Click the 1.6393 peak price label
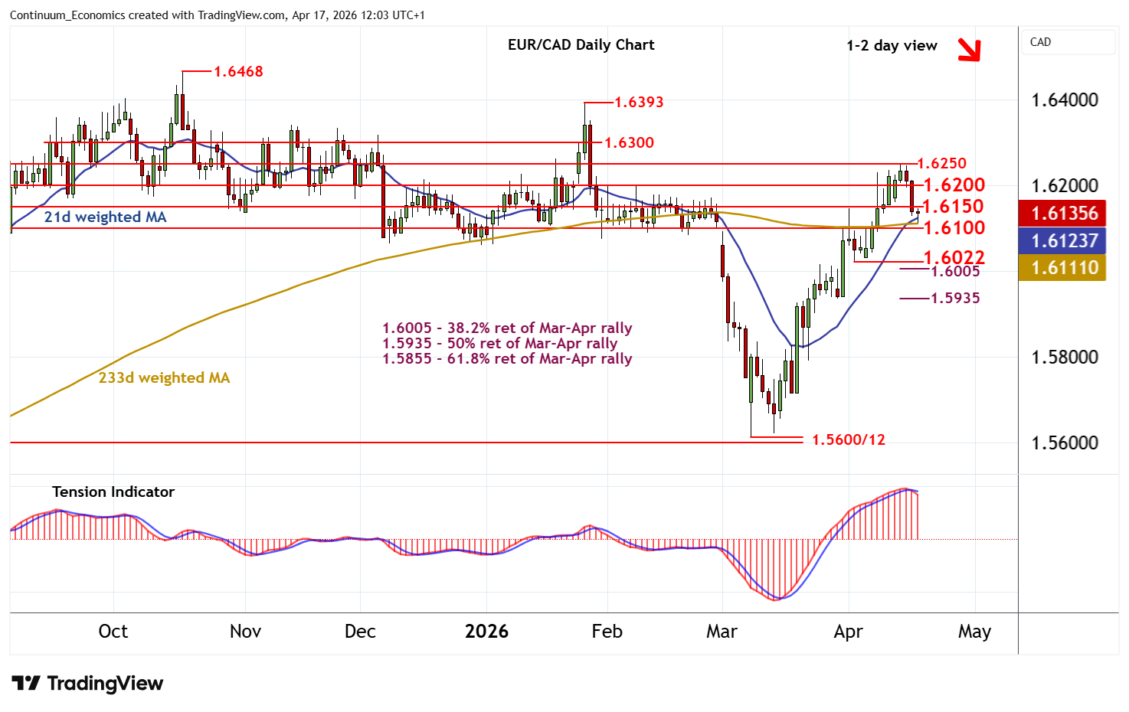1129x712 pixels. point(639,102)
